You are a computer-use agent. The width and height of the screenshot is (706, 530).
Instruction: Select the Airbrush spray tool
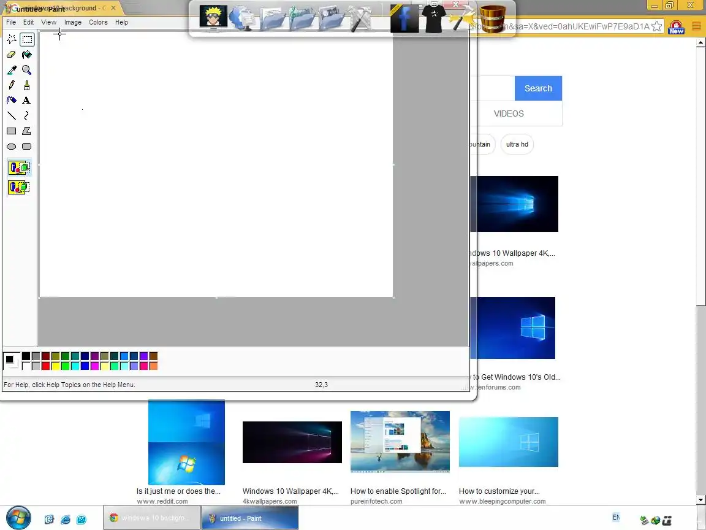tap(12, 101)
